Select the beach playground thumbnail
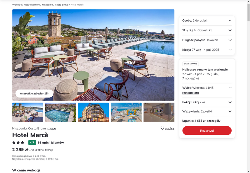The image size is (250, 173). tap(126, 112)
